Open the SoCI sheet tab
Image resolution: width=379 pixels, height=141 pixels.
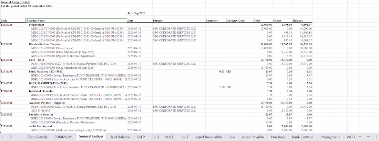(155, 137)
